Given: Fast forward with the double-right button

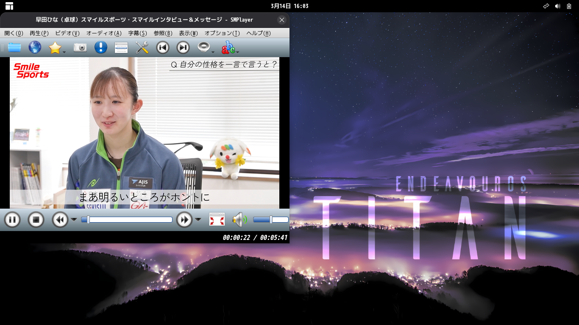Looking at the screenshot, I should click(x=184, y=220).
